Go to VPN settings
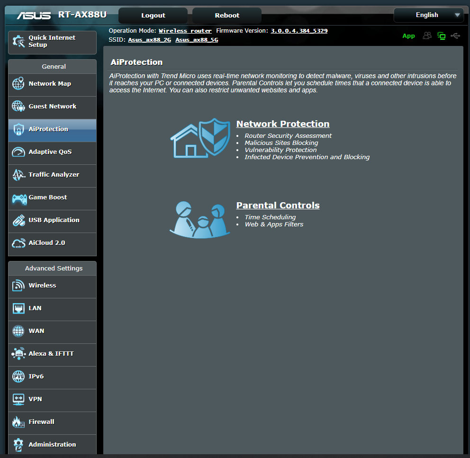The height and width of the screenshot is (458, 470). click(x=52, y=401)
